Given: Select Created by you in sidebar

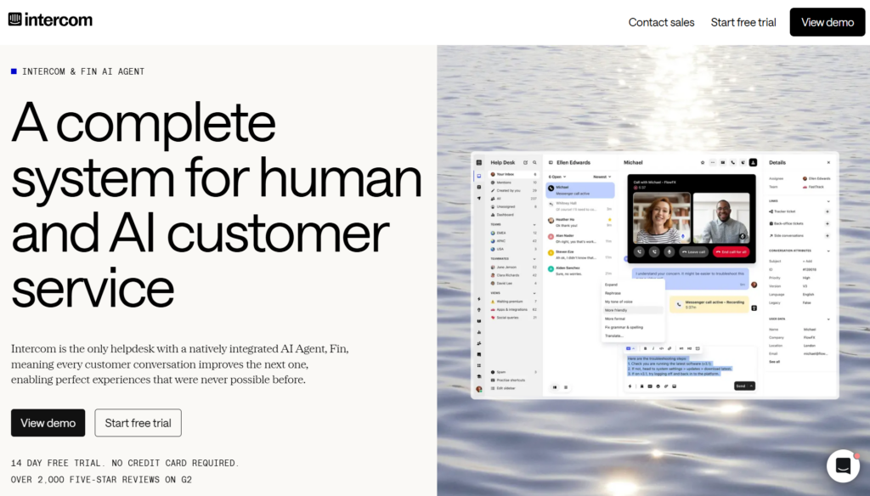Looking at the screenshot, I should (x=514, y=190).
